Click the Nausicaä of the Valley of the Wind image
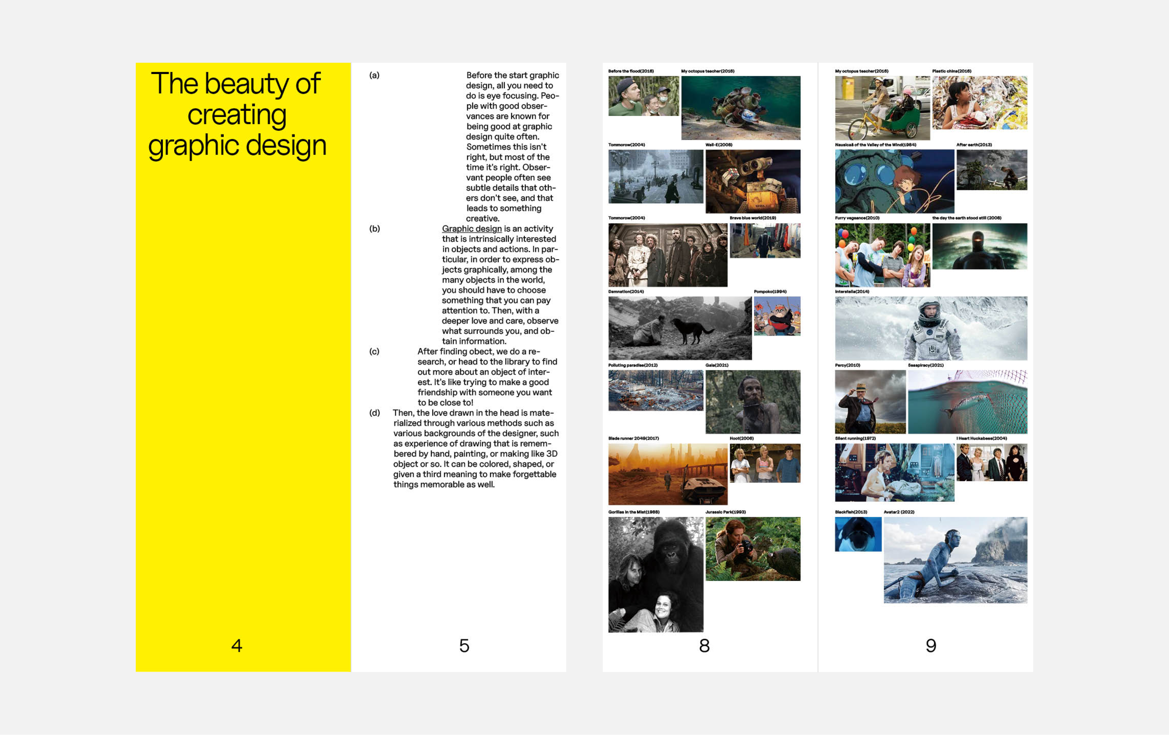This screenshot has width=1169, height=735. pyautogui.click(x=894, y=181)
